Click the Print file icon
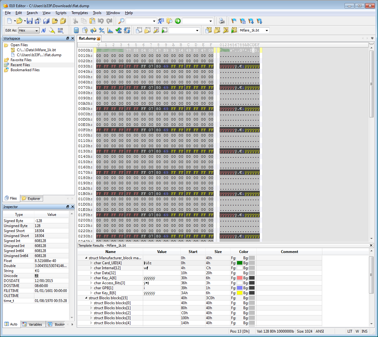The width and height of the screenshot is (378, 337). (221, 21)
